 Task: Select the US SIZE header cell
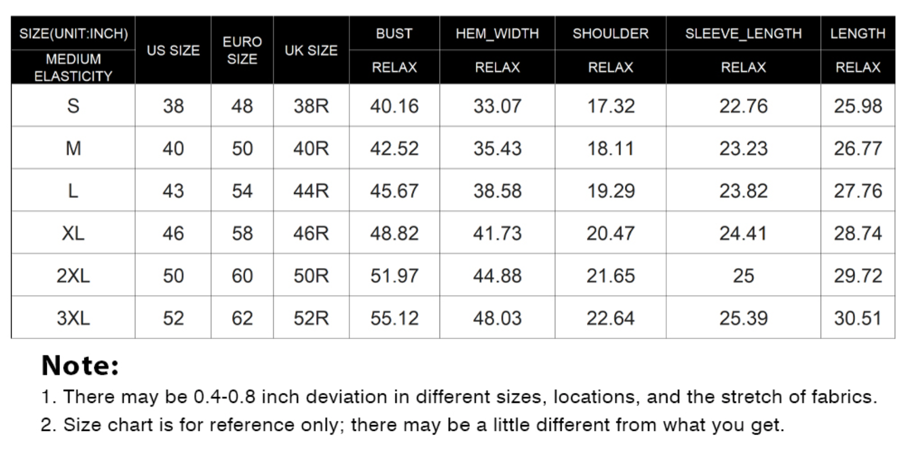coord(173,51)
